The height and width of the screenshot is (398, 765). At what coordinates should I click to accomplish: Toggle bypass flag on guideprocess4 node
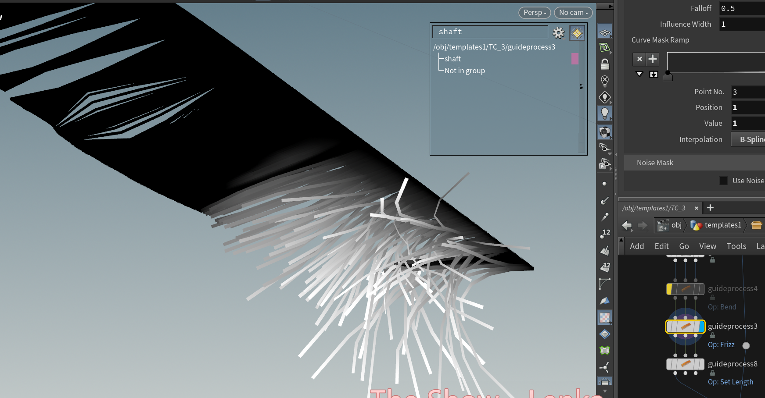(670, 289)
